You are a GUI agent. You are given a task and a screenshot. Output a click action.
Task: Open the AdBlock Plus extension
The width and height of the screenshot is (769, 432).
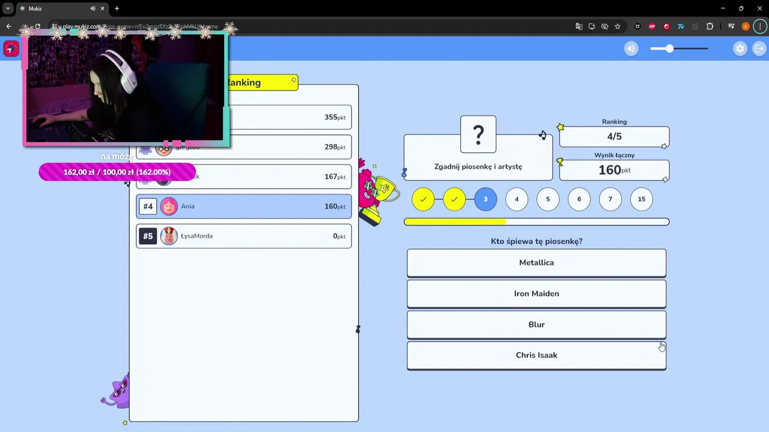point(652,26)
